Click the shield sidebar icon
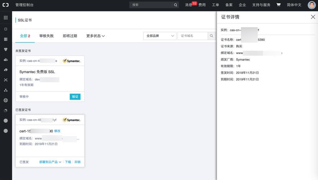Viewport: 318px width, 180px height. point(6,49)
